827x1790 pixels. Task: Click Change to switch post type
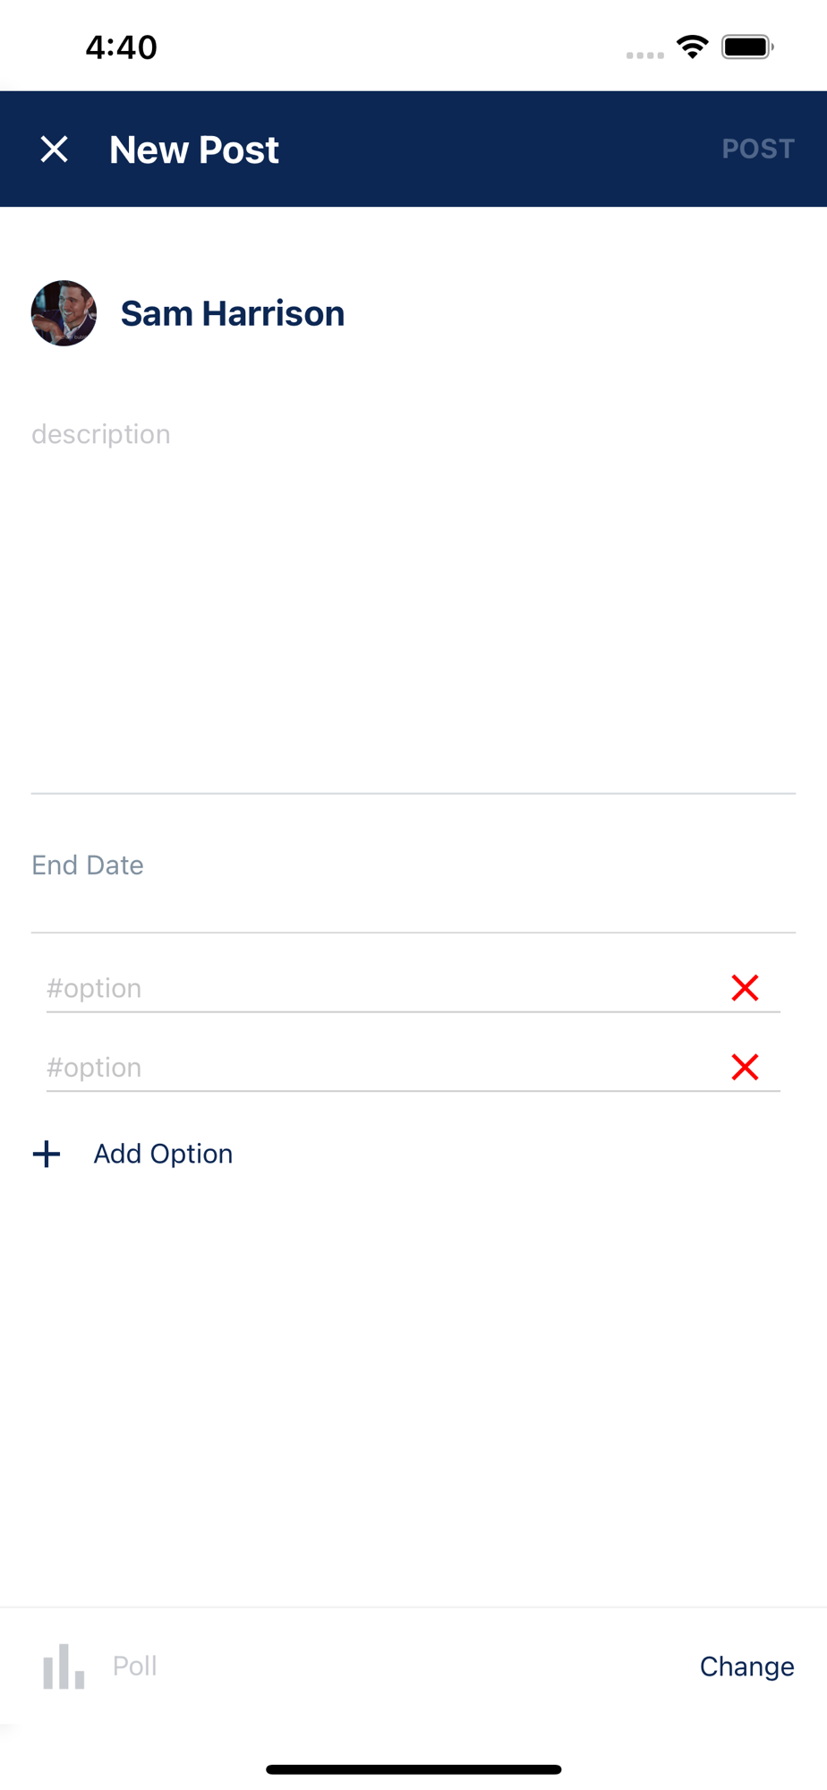point(746,1666)
